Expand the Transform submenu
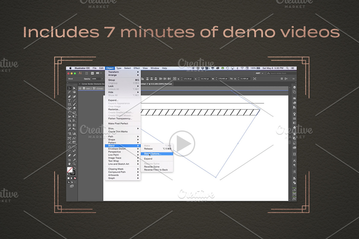 [123, 72]
